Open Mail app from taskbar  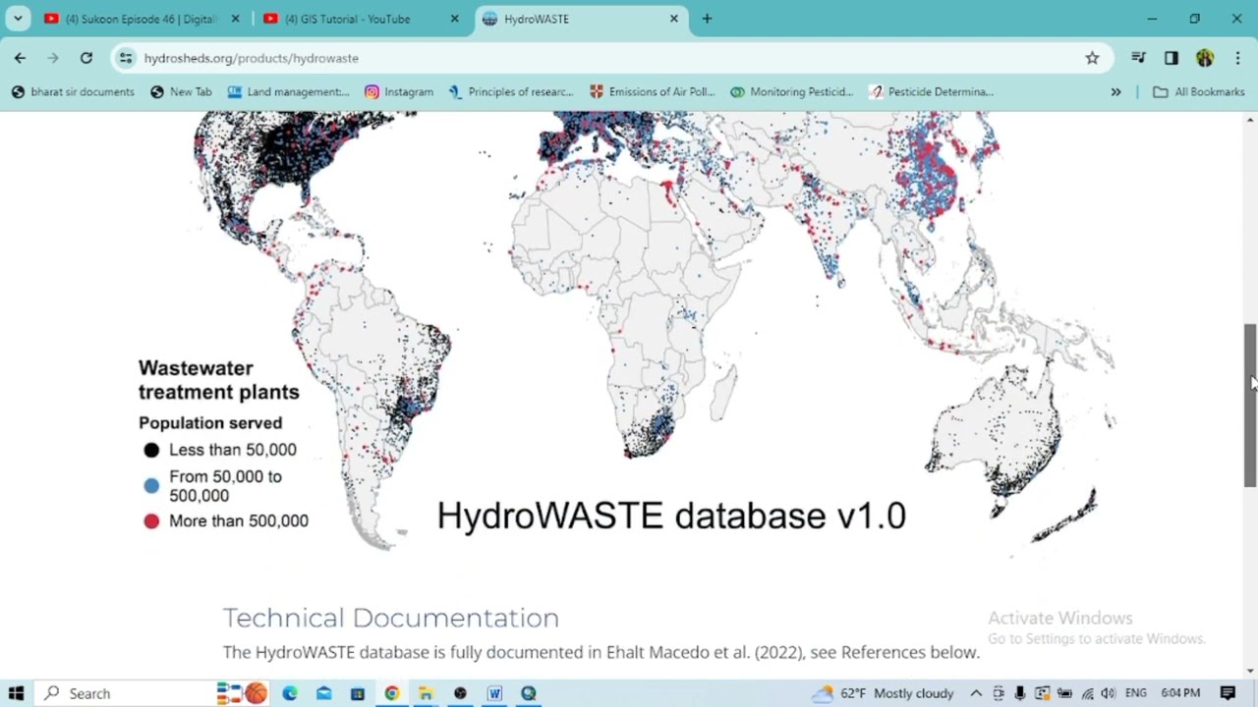(x=324, y=693)
